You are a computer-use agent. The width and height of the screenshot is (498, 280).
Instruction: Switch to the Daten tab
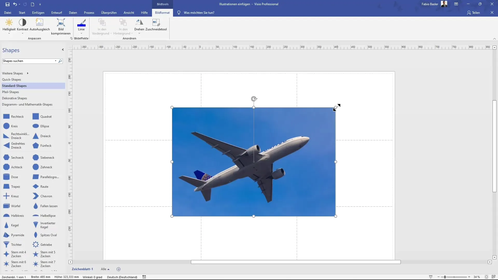coord(73,12)
